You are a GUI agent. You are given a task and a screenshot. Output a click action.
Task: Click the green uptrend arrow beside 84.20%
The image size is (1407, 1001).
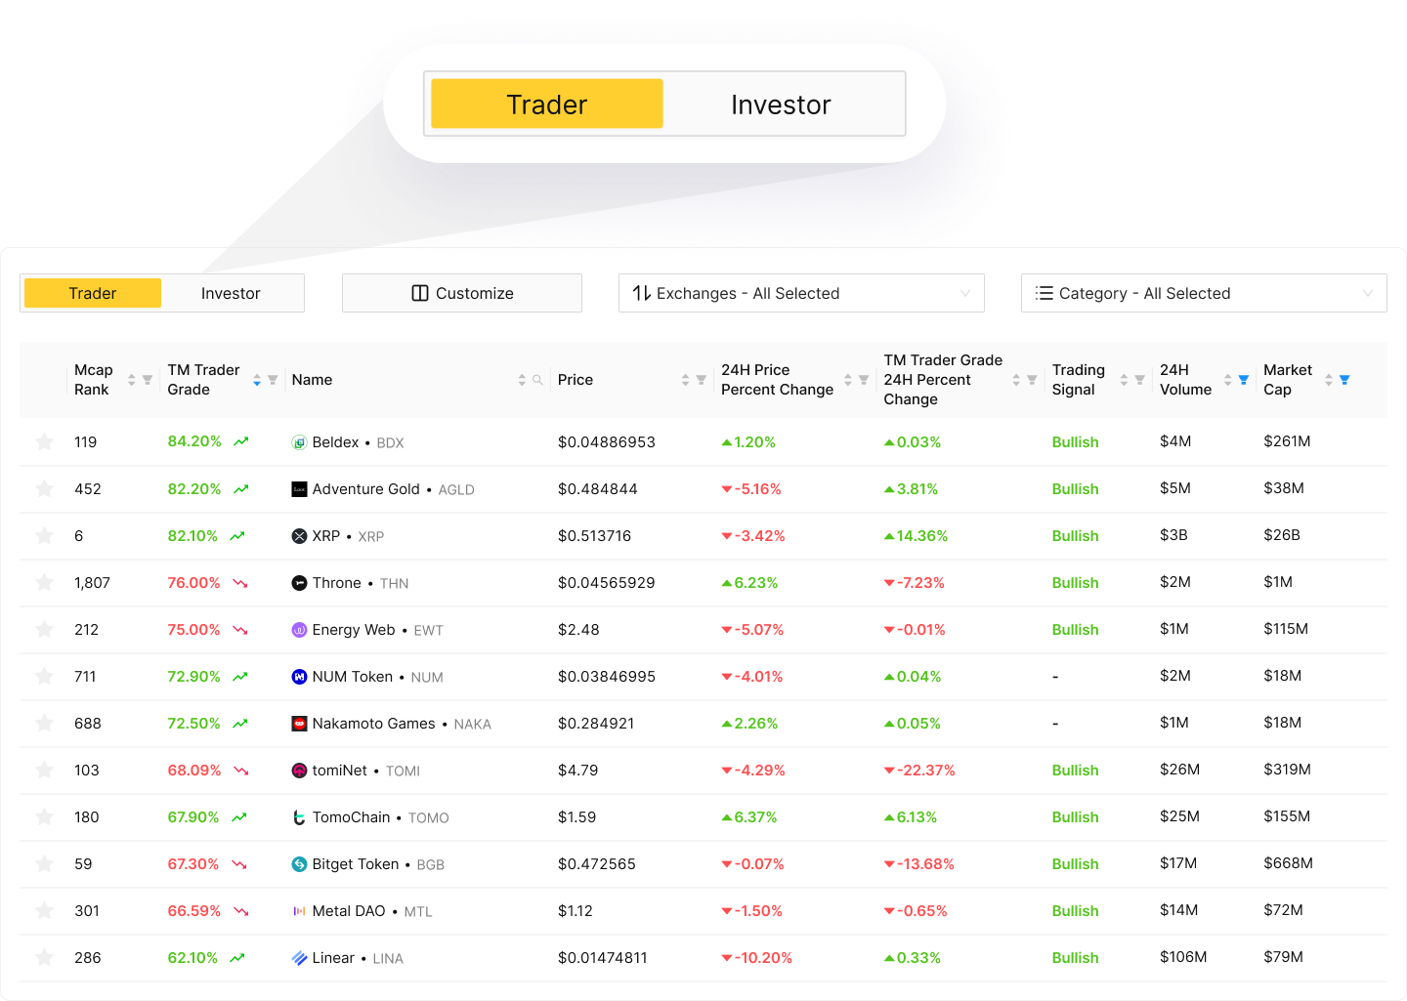click(x=241, y=440)
